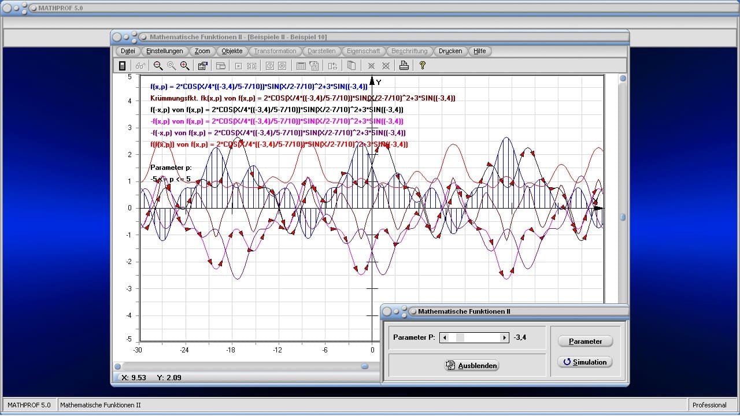Screen dimensions: 740x416
Task: Click the magenta -f(x,p) formula line
Action: coord(276,121)
